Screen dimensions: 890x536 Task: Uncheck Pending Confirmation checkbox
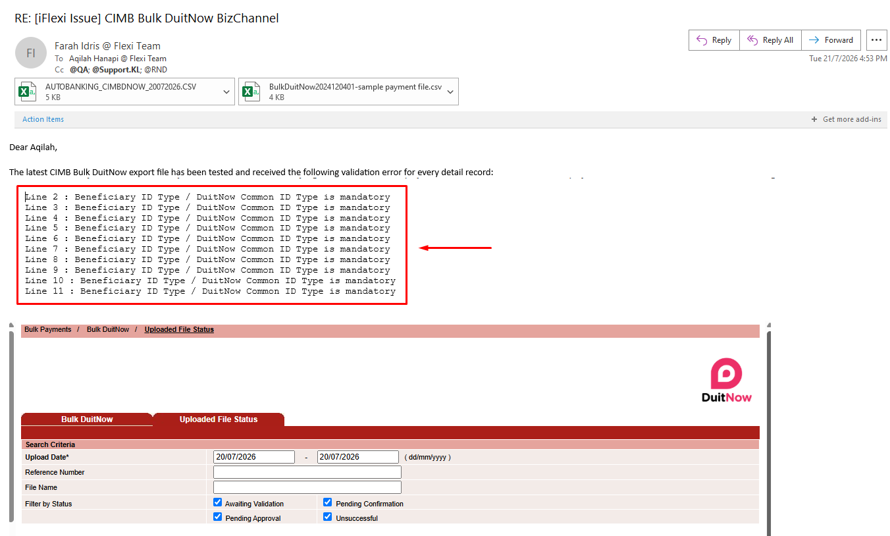328,502
